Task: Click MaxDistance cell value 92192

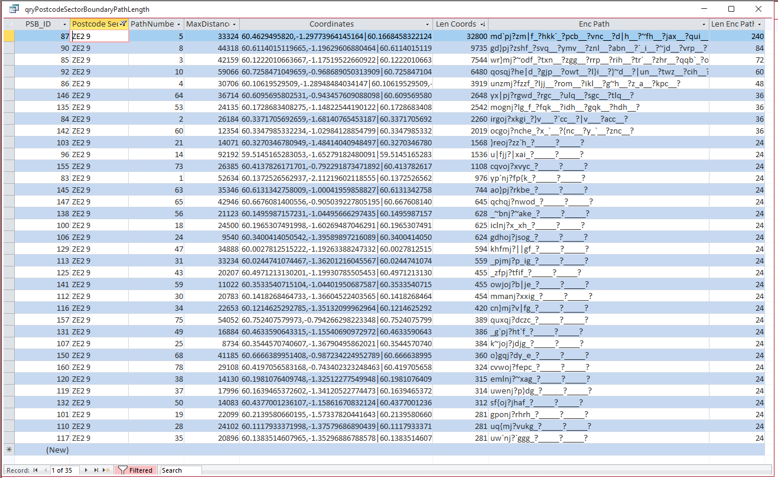Action: pyautogui.click(x=211, y=154)
